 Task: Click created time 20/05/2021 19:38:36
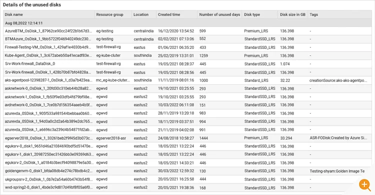176,188
